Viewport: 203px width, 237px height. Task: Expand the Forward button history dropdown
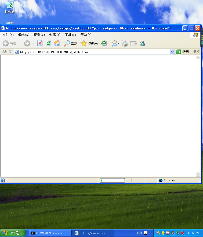coord(33,43)
